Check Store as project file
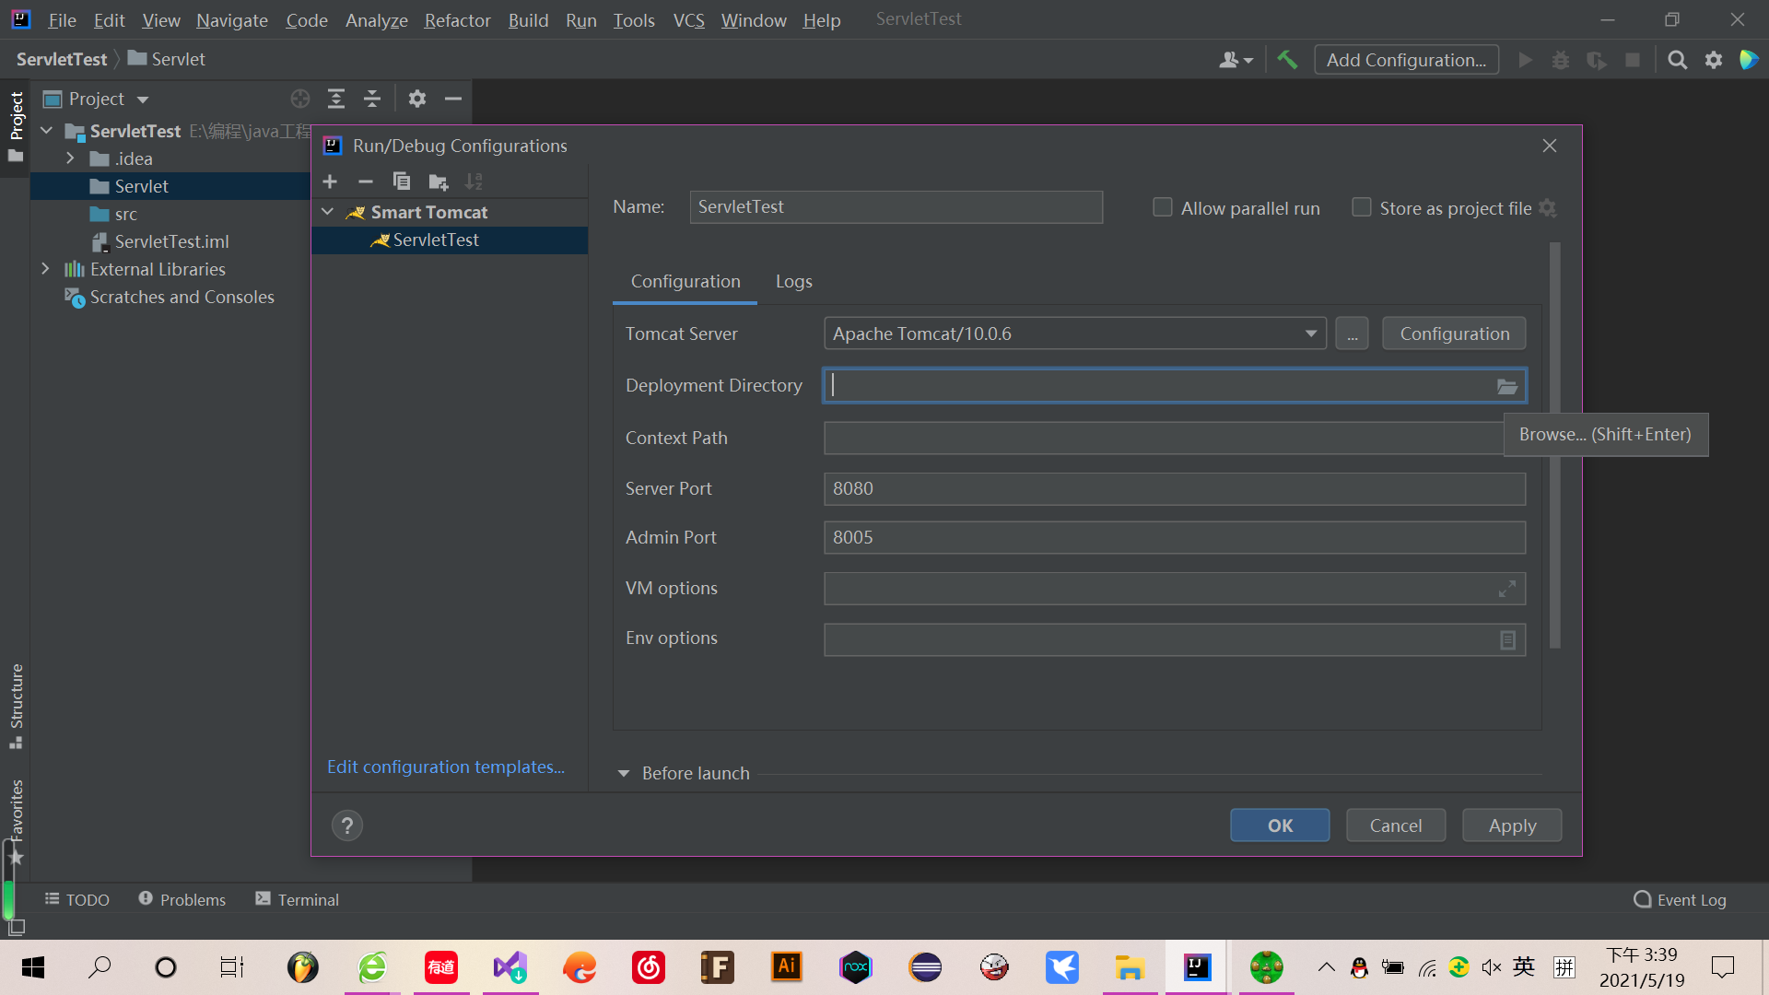 (1361, 207)
